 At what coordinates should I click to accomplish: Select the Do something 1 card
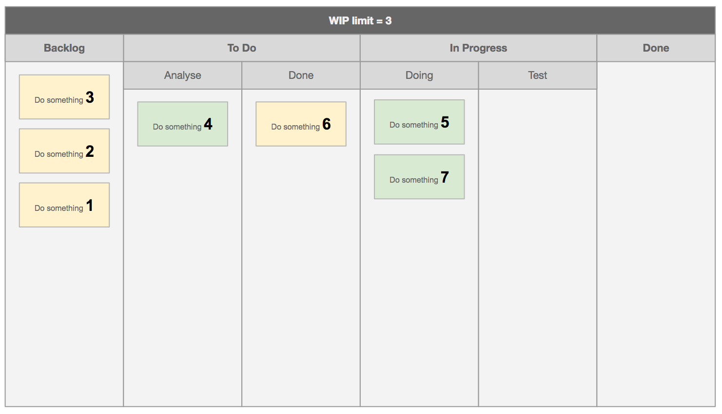click(x=64, y=205)
